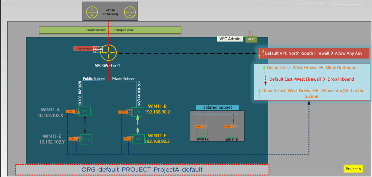This screenshot has width=372, height=177.
Task: Click the Public Subnet label
Action: [94, 79]
